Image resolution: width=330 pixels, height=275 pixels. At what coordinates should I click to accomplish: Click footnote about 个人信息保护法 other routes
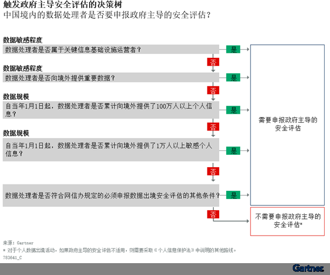[x=119, y=250]
